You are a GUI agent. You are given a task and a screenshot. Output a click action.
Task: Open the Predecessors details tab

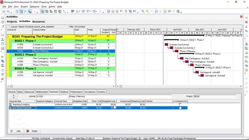point(76,92)
